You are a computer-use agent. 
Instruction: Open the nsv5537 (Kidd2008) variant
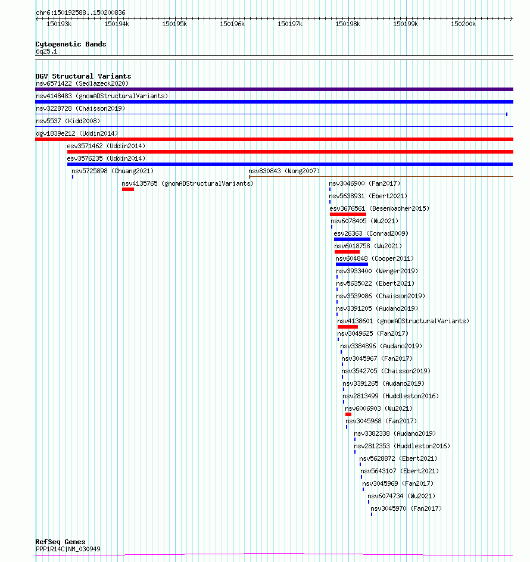(x=68, y=121)
